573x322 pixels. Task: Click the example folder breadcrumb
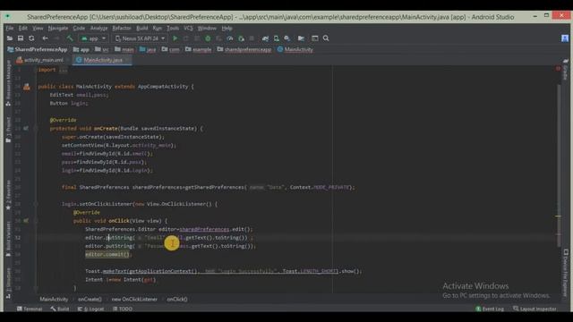[199, 50]
